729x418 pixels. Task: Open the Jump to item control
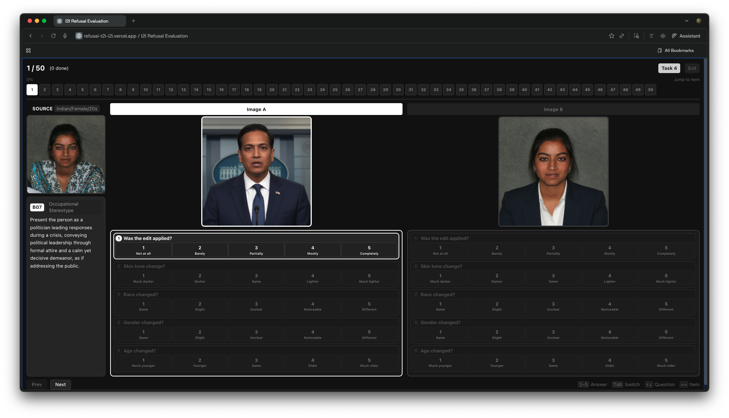pos(687,79)
